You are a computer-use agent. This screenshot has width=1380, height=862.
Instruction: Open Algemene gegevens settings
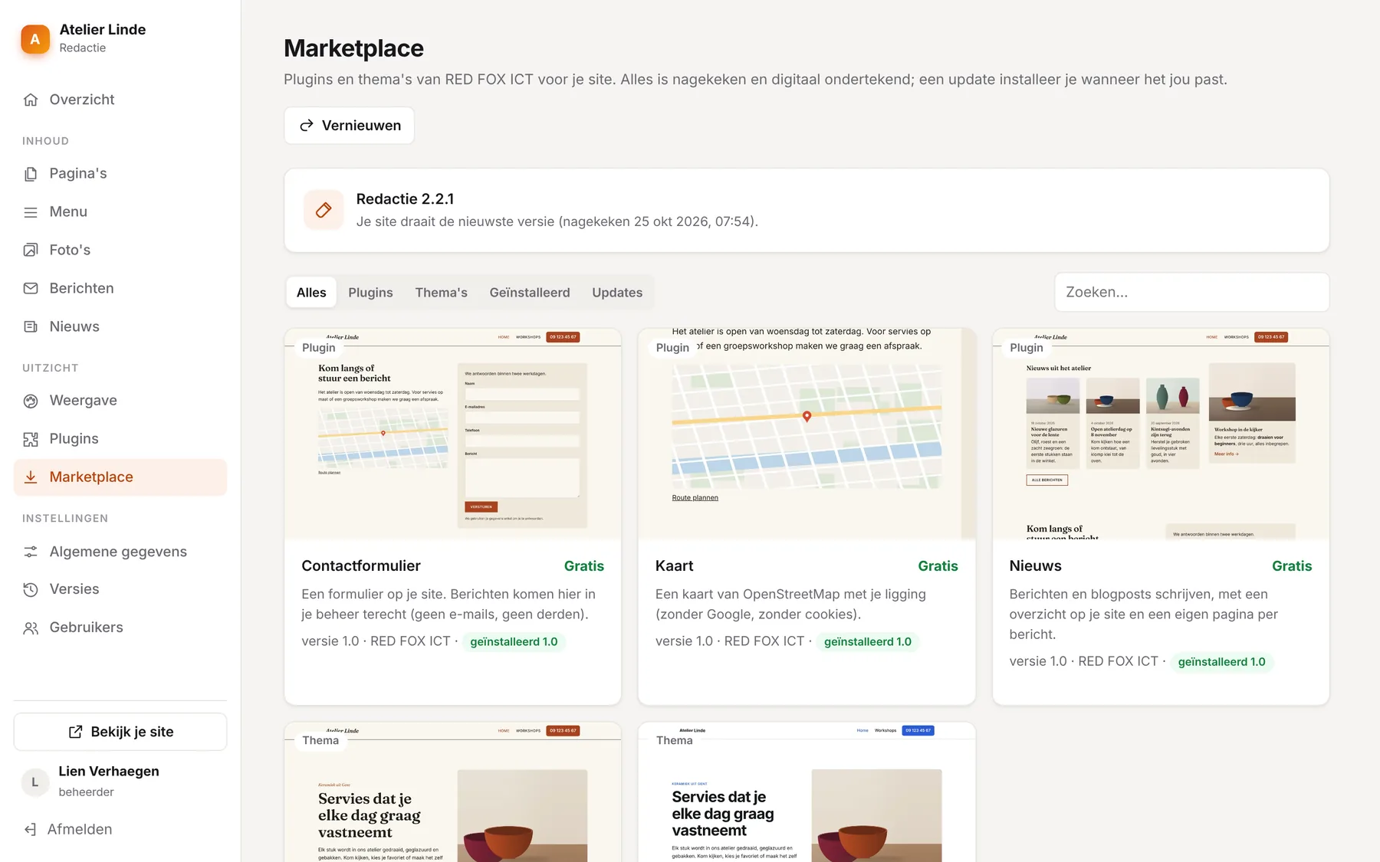120,552
